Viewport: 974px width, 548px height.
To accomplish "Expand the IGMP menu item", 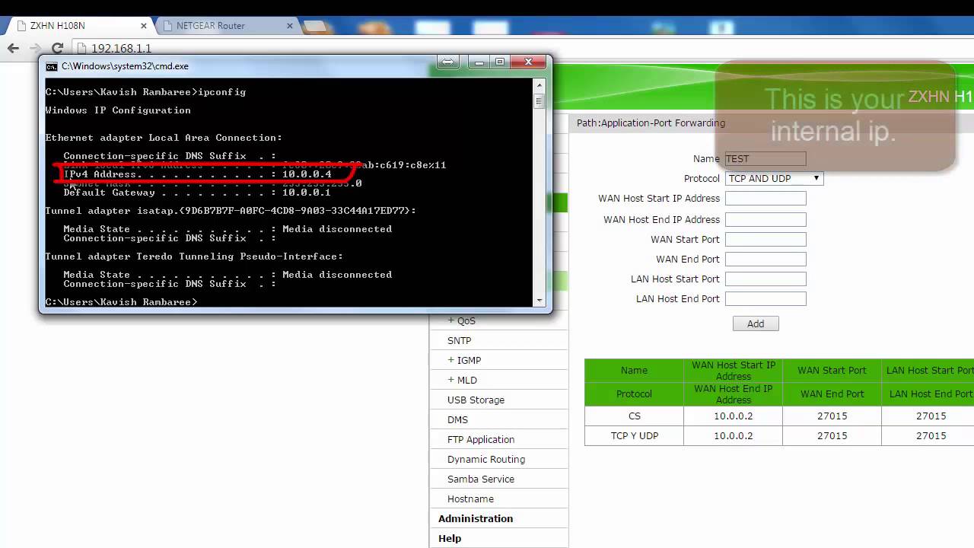I will [464, 361].
